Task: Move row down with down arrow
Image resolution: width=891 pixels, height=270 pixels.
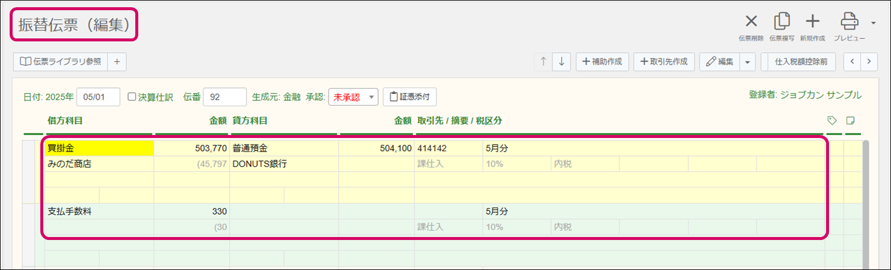Action: 561,61
